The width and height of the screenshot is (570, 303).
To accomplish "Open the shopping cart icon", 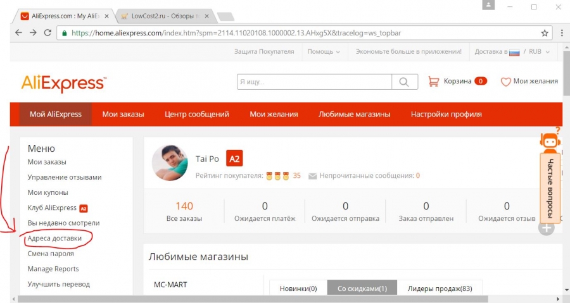I will [433, 81].
